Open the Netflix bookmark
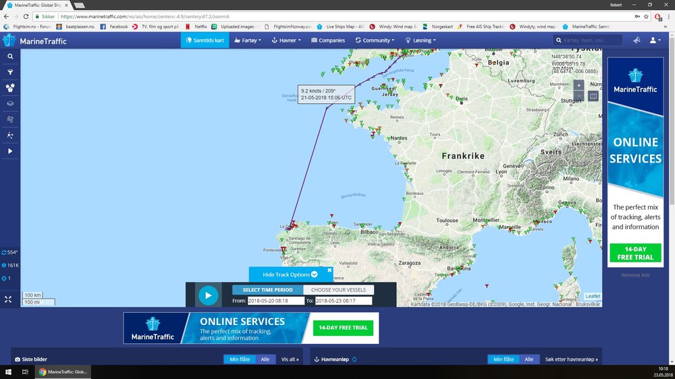 pos(196,27)
